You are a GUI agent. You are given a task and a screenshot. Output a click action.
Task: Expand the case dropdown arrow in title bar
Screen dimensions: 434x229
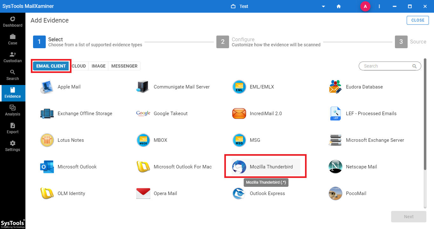pyautogui.click(x=323, y=6)
